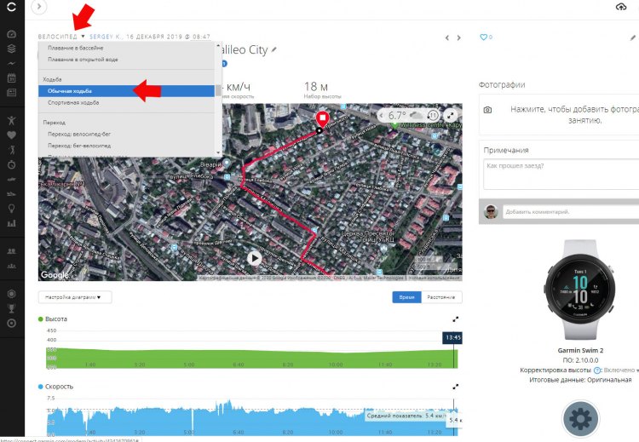The height and width of the screenshot is (442, 639).
Task: Click the Добавить комментарий field
Action: tap(571, 212)
